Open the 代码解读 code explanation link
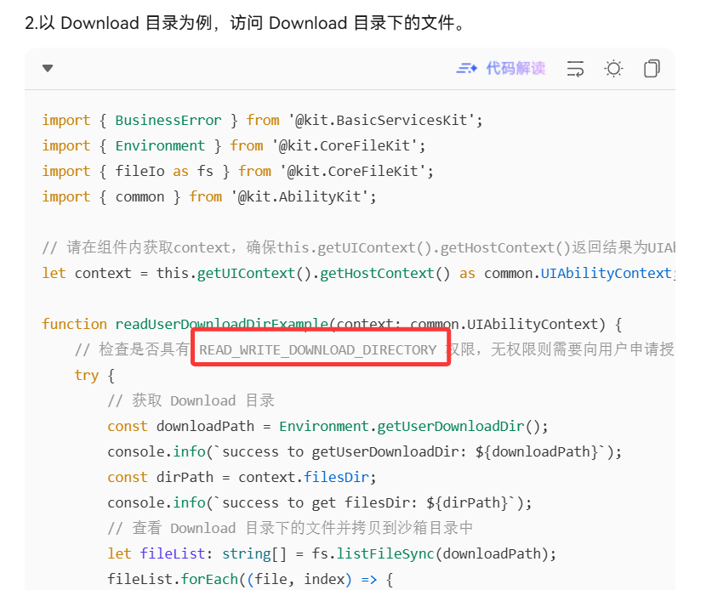 pyautogui.click(x=515, y=69)
